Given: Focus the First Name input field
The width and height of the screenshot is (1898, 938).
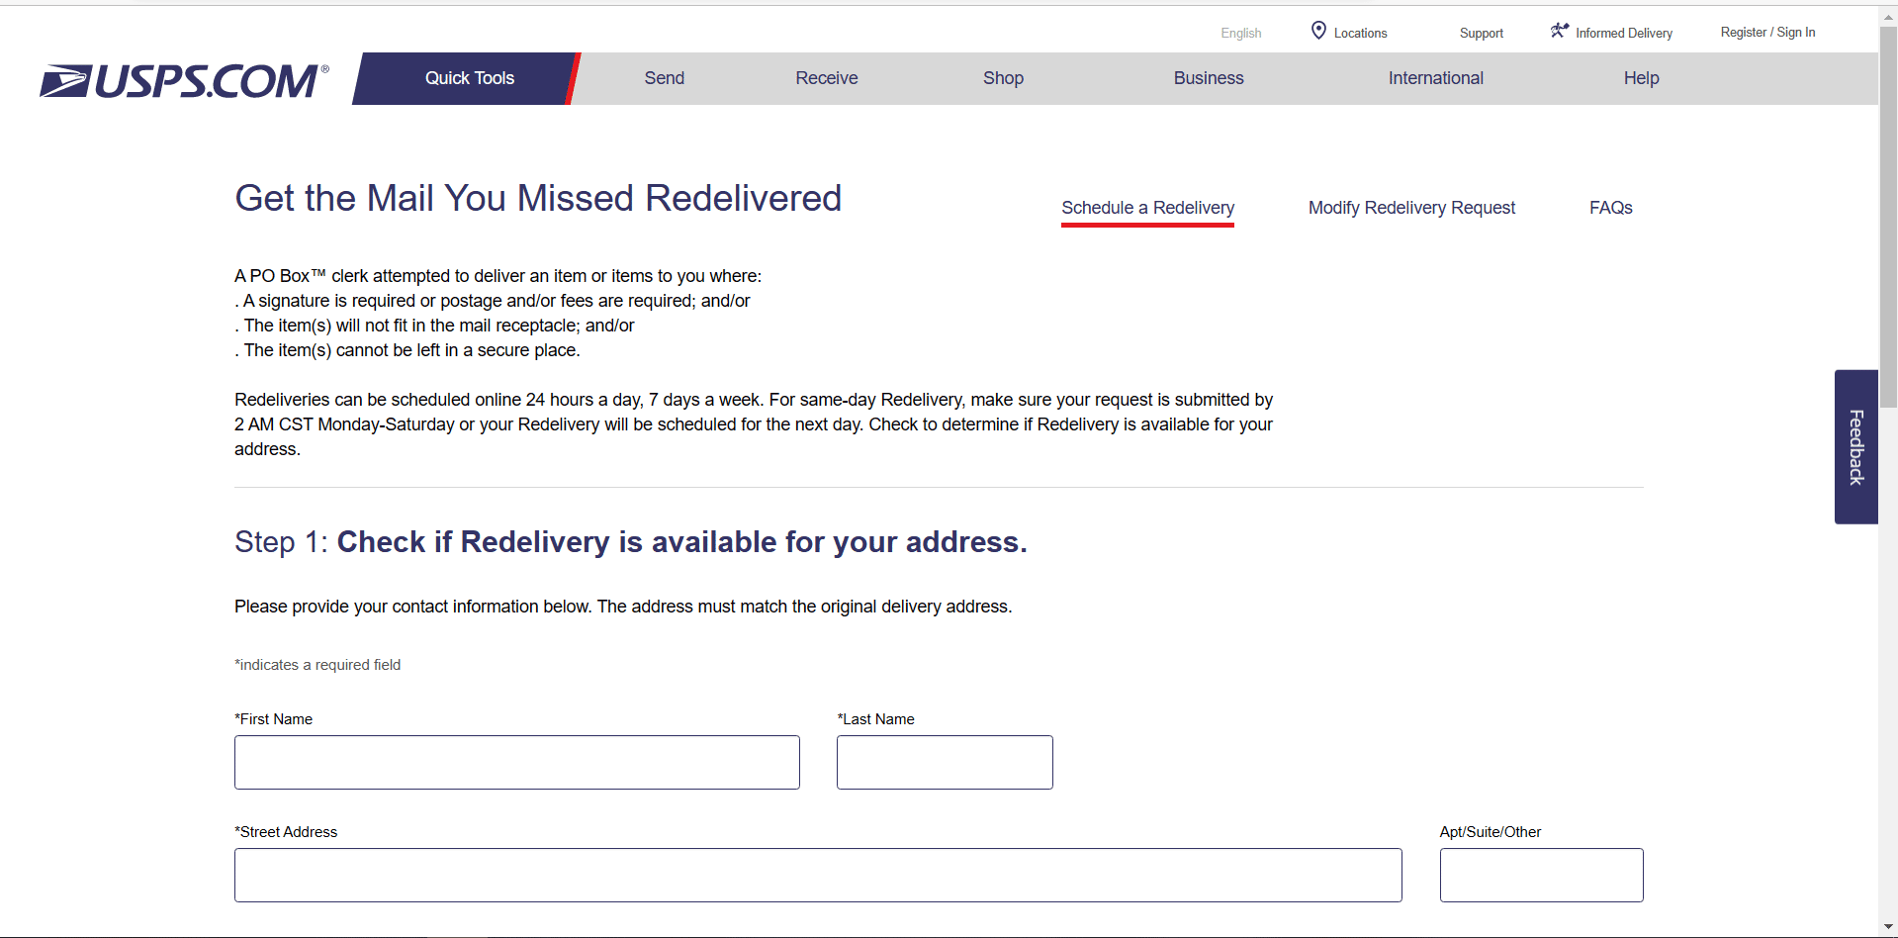Looking at the screenshot, I should [x=516, y=762].
